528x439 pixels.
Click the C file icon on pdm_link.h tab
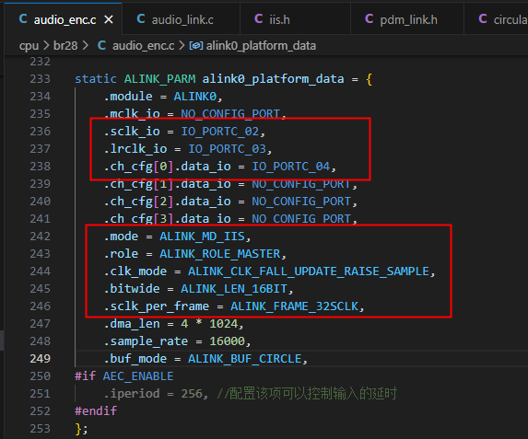pos(370,19)
